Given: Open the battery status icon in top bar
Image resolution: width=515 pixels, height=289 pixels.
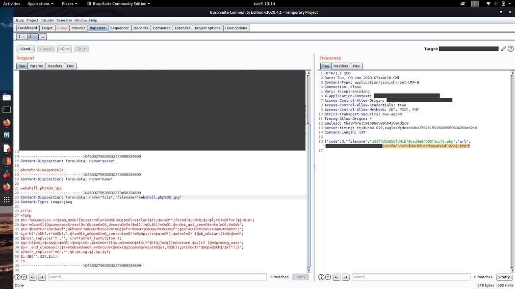Looking at the screenshot, I should pos(503,3).
